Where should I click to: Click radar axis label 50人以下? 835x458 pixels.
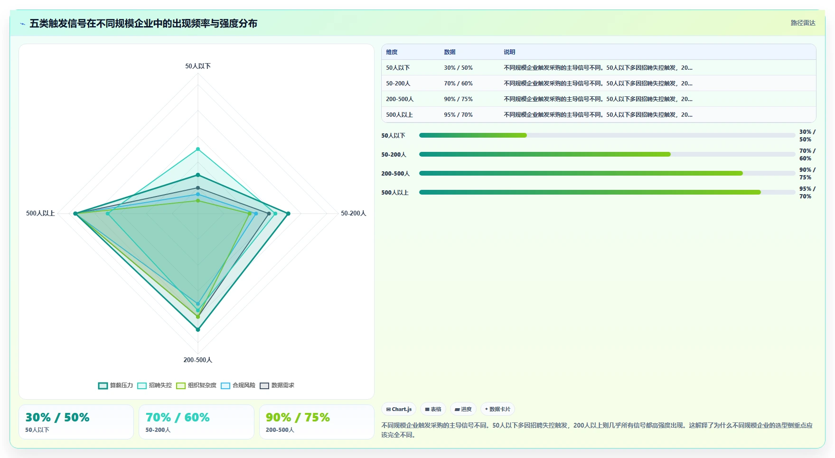coord(198,66)
